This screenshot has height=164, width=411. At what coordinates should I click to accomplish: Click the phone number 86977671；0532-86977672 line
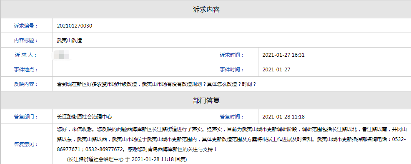(x=137, y=149)
